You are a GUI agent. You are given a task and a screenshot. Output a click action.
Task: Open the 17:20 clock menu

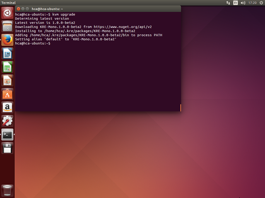tap(252, 3)
